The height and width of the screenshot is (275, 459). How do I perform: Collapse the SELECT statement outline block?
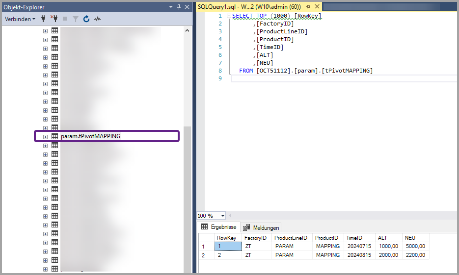click(x=229, y=16)
